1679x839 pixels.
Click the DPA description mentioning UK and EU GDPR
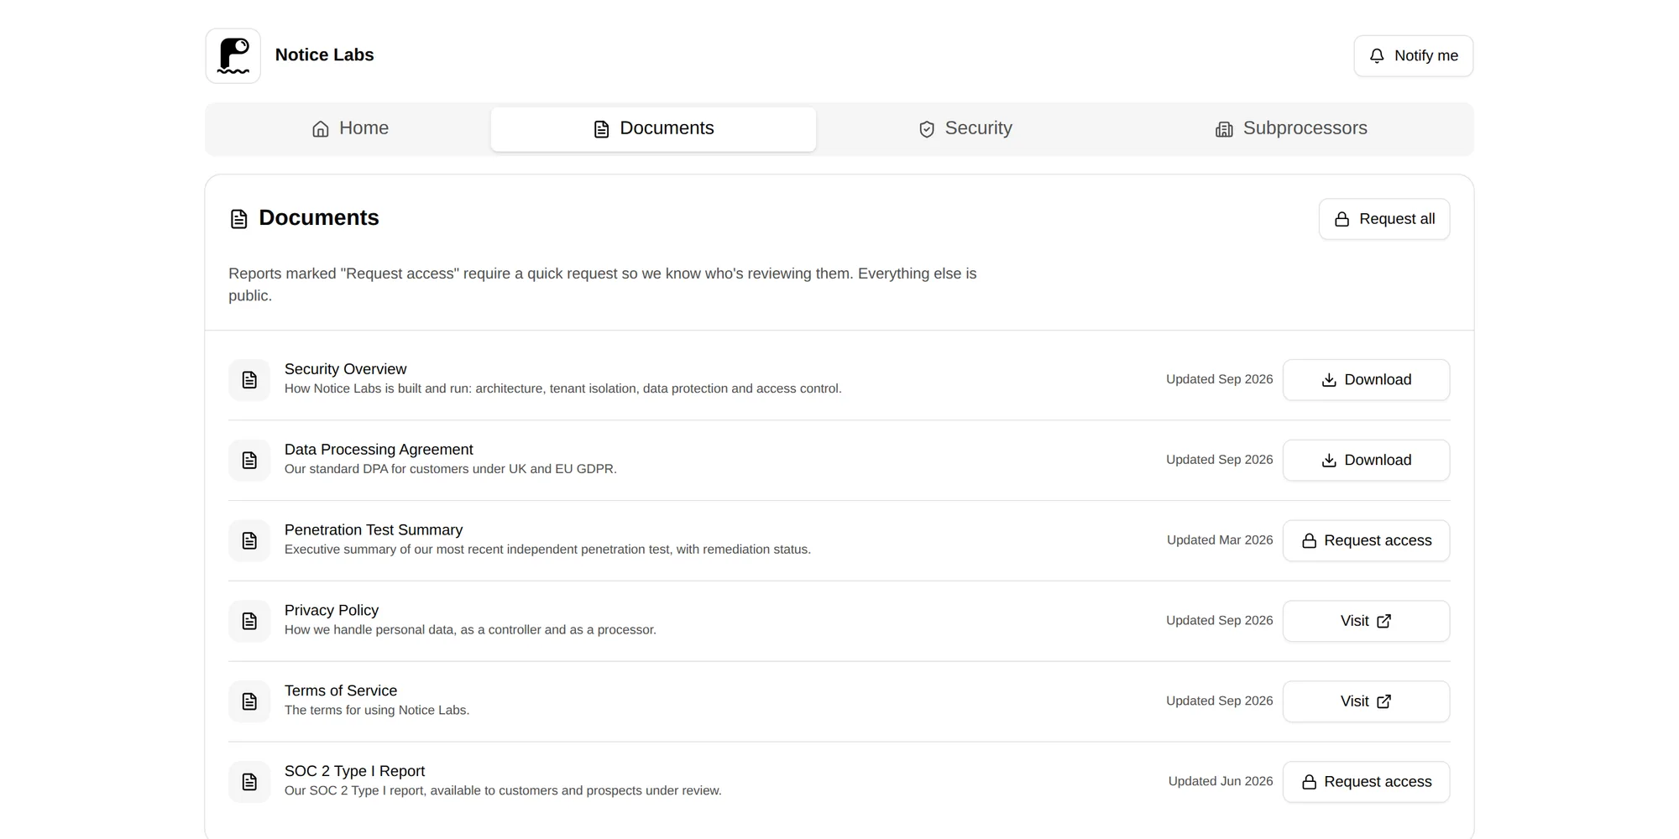coord(451,469)
